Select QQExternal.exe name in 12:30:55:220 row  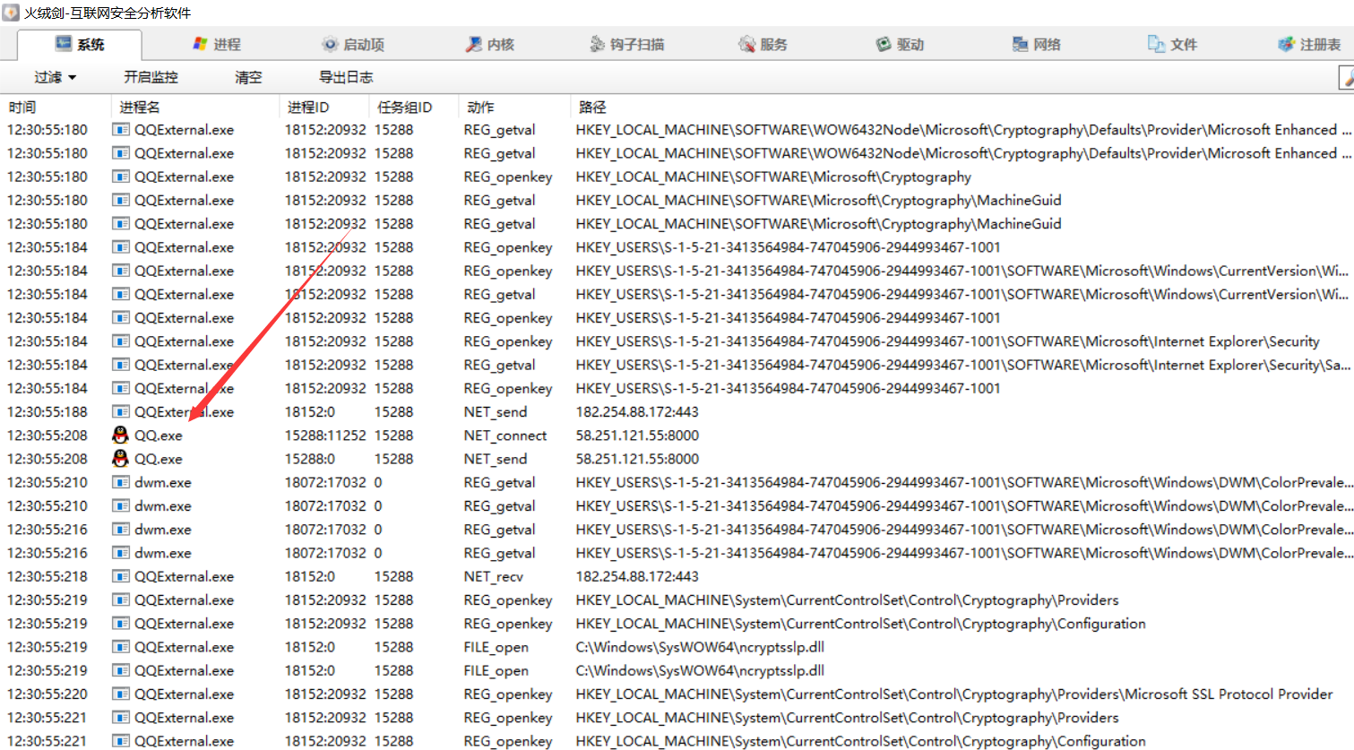point(185,694)
